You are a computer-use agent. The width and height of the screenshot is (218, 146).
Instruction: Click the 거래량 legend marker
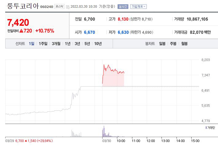[206, 127]
